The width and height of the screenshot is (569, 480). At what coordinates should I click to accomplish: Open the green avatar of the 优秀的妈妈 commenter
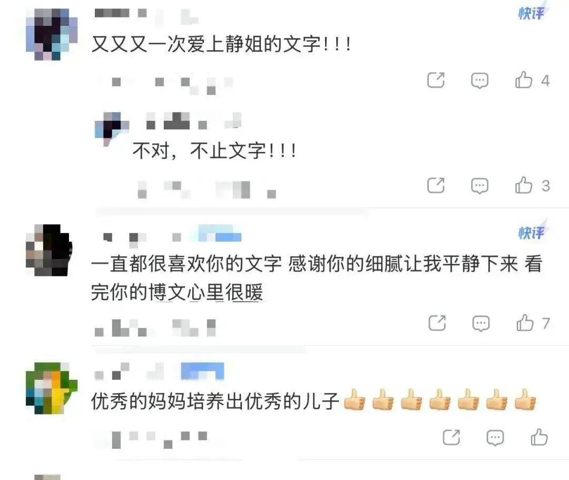52,388
